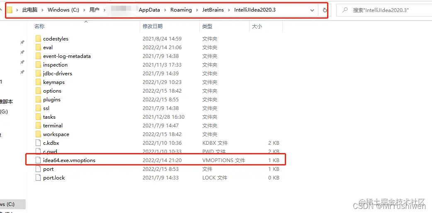432x213 pixels.
Task: Click the options folder icon
Action: [38, 91]
